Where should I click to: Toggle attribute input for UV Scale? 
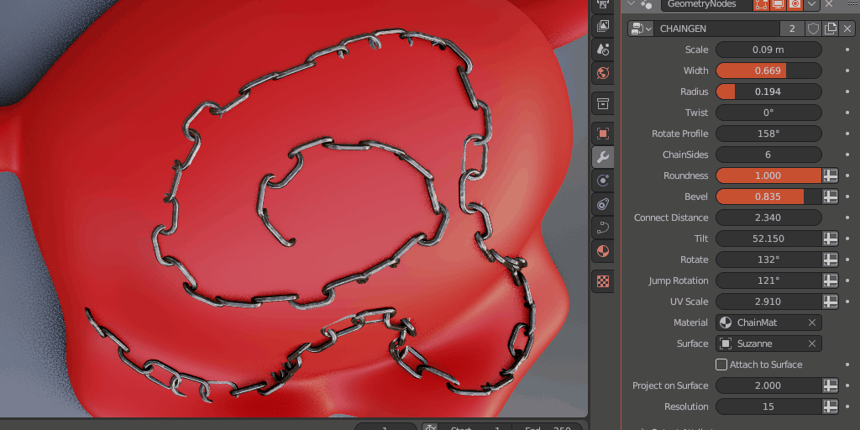click(831, 302)
